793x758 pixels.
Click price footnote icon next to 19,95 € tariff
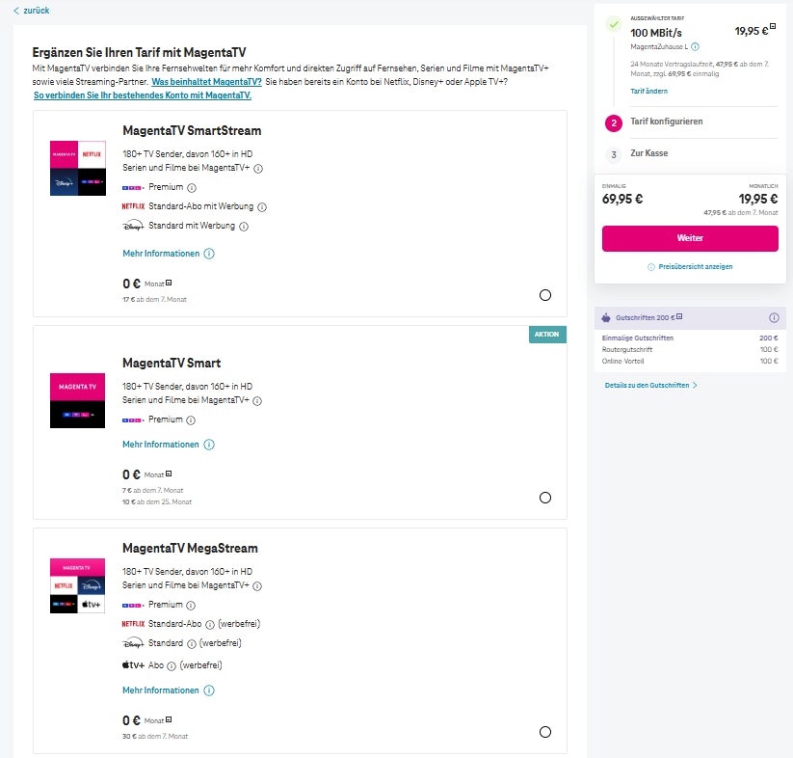773,28
